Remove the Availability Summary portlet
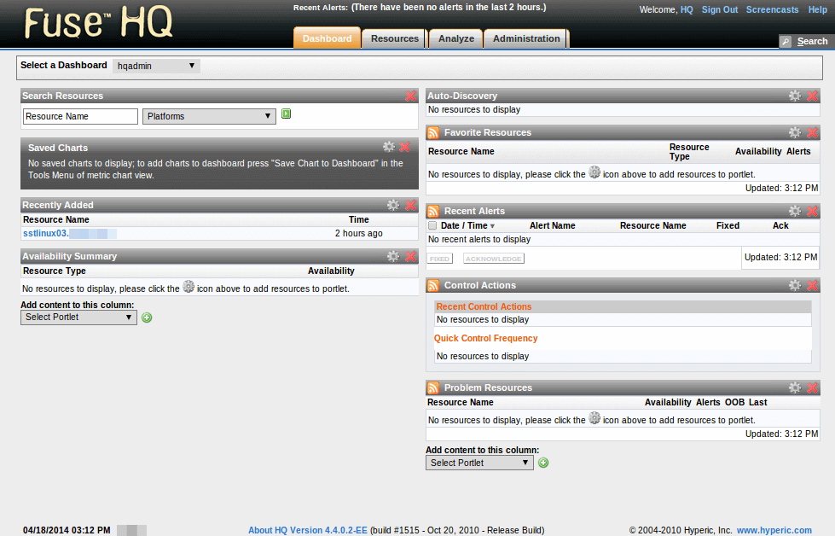Viewport: 835px width, 536px height. tap(410, 256)
